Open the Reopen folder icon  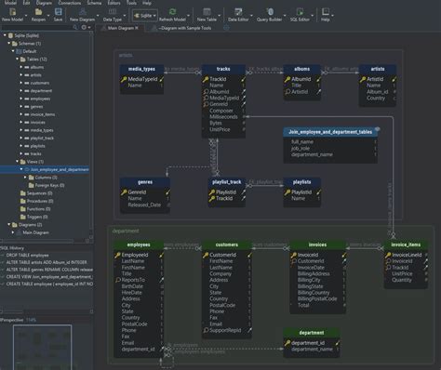click(38, 12)
